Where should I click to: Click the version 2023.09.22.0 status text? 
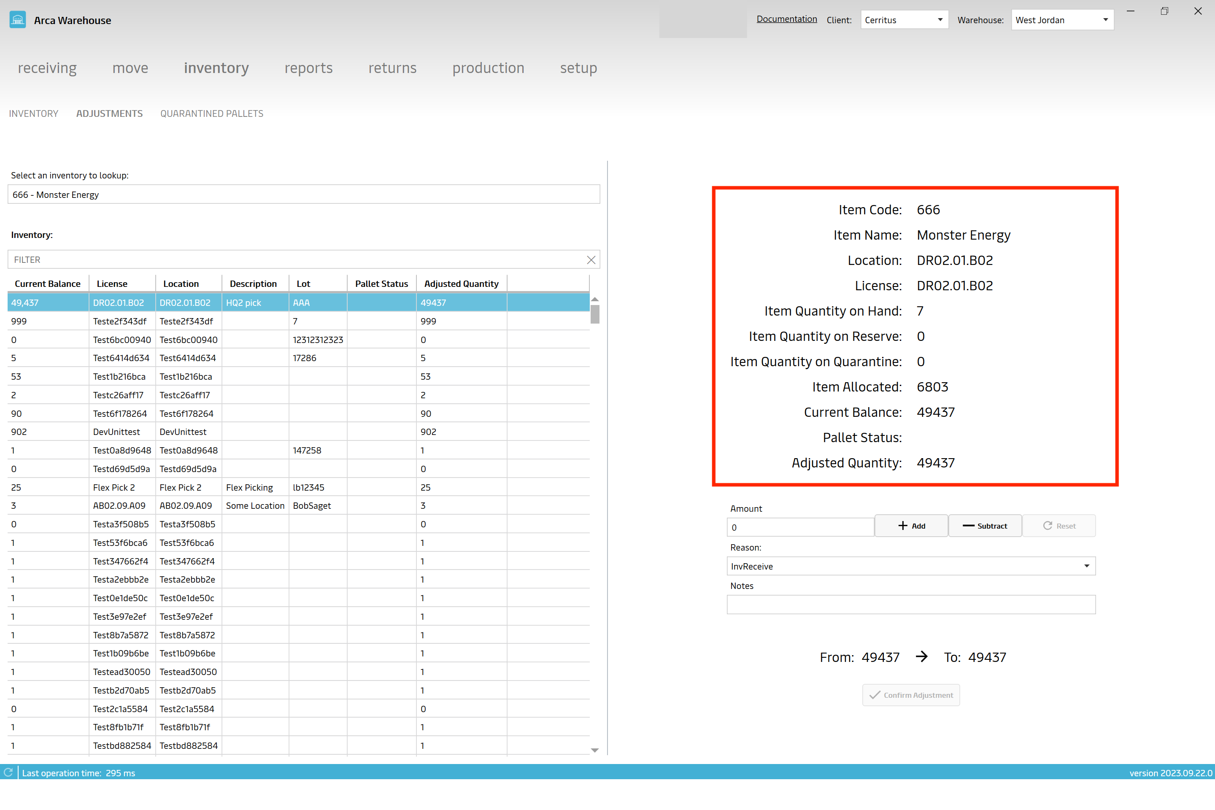pos(1171,773)
